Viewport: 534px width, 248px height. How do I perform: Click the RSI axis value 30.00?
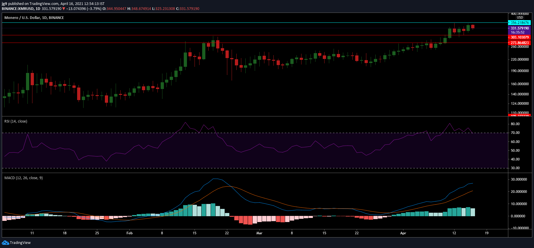pyautogui.click(x=515, y=168)
